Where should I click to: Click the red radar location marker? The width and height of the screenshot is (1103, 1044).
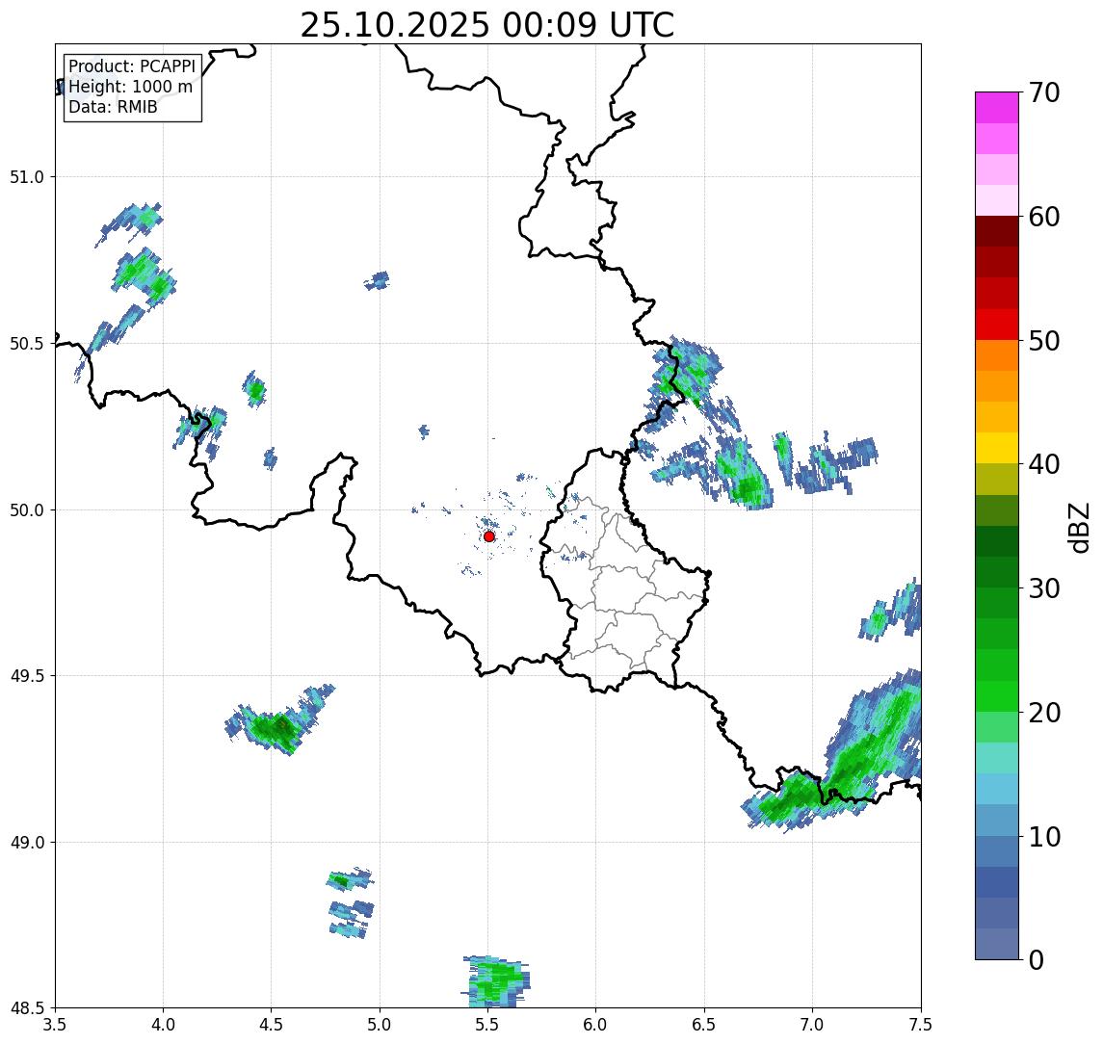(x=489, y=536)
